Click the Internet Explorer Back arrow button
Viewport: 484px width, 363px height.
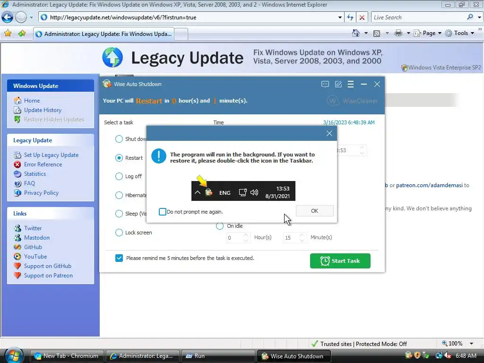(x=7, y=17)
